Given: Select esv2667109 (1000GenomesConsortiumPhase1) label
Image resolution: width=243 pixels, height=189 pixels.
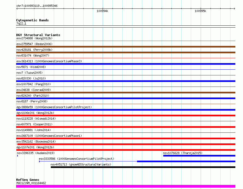Looking at the screenshot, I should click(x=49, y=136).
